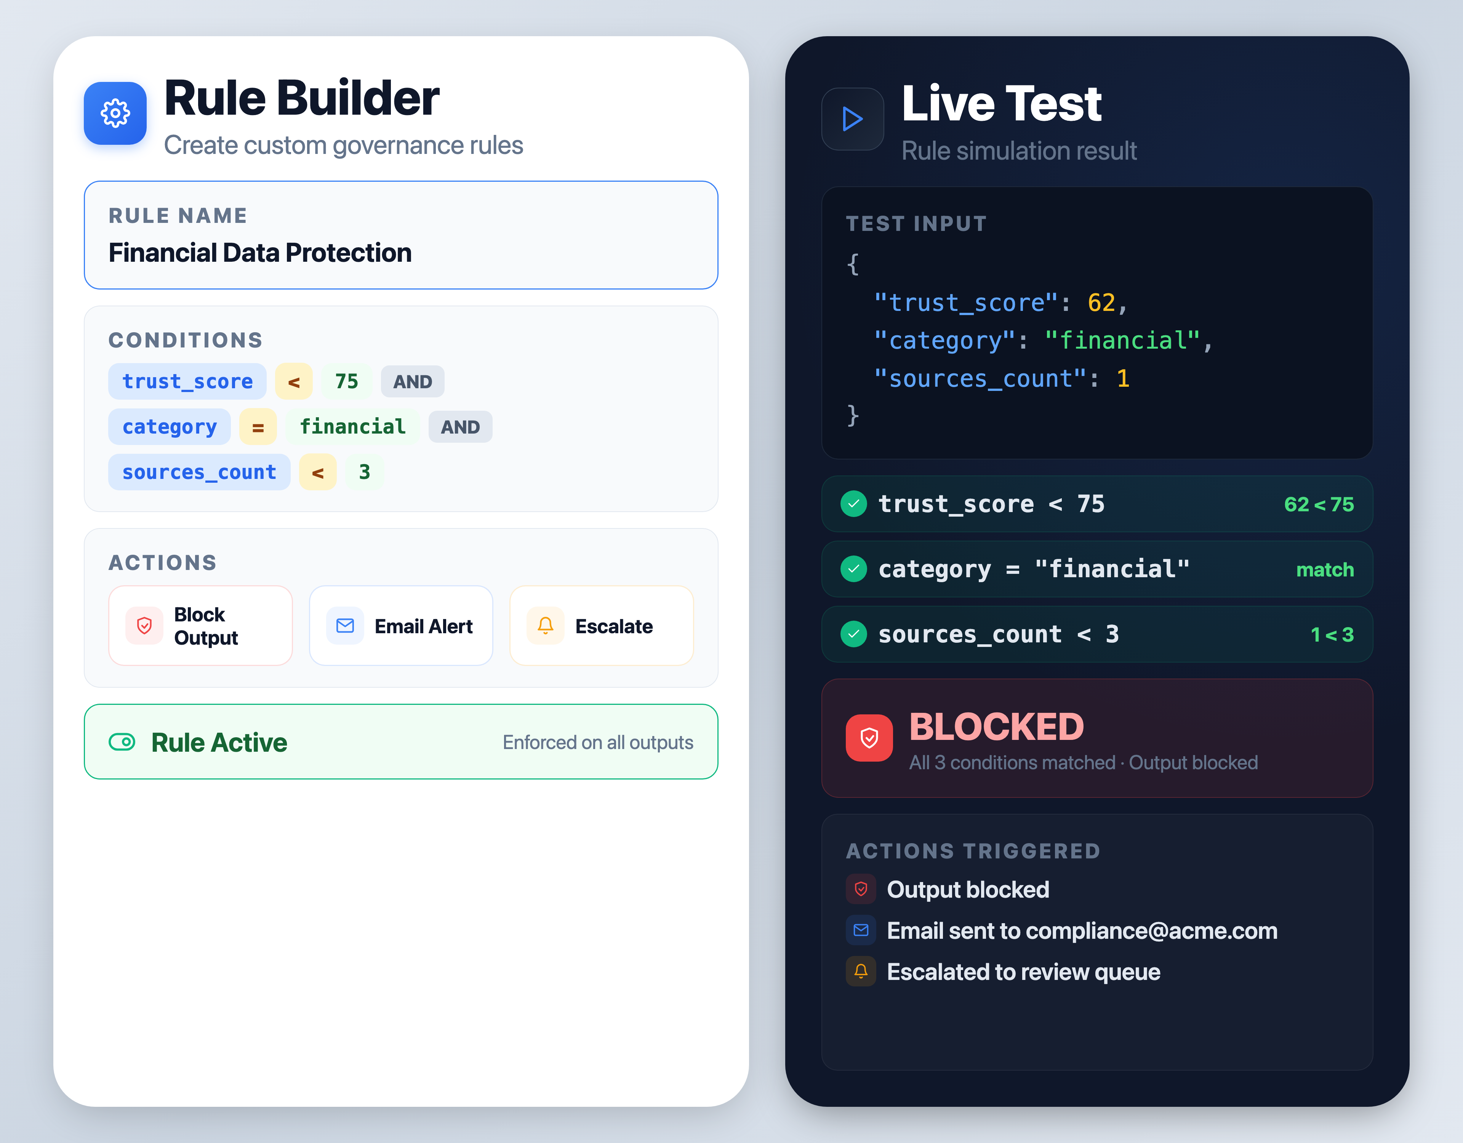
Task: Click the sources_count value 1 in test input
Action: pos(1123,379)
